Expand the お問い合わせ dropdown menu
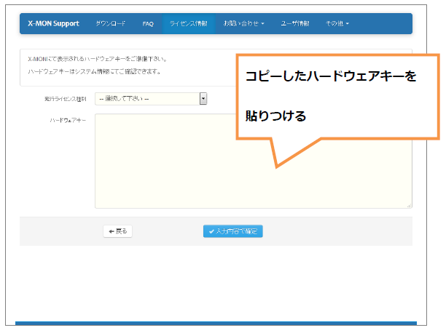The height and width of the screenshot is (333, 446). pyautogui.click(x=243, y=23)
